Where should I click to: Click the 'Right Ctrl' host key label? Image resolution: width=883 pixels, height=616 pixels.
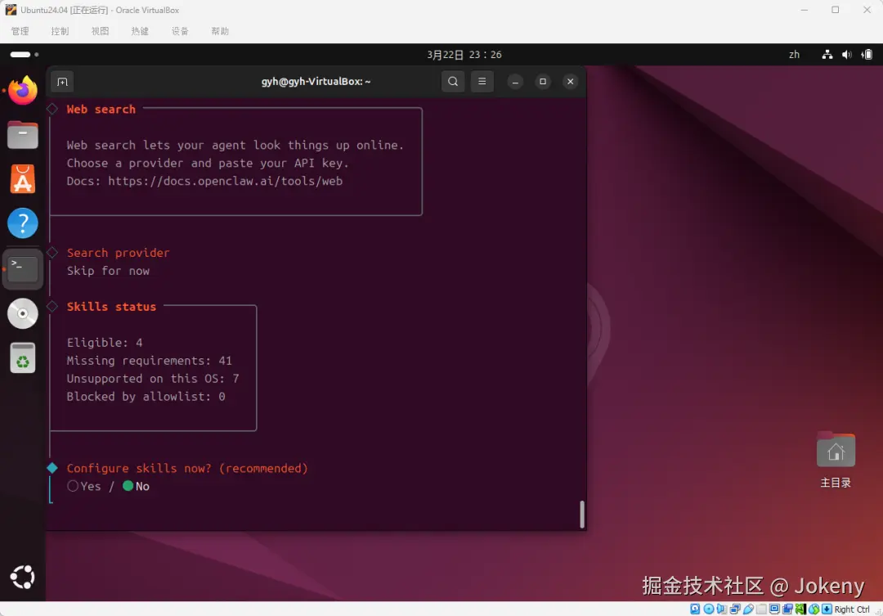852,609
